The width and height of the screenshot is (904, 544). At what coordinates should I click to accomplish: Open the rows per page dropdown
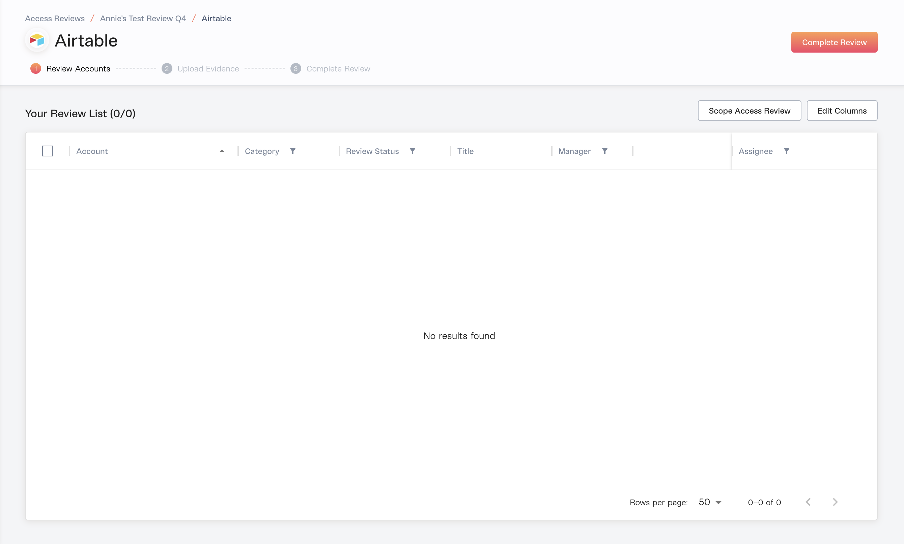click(710, 502)
